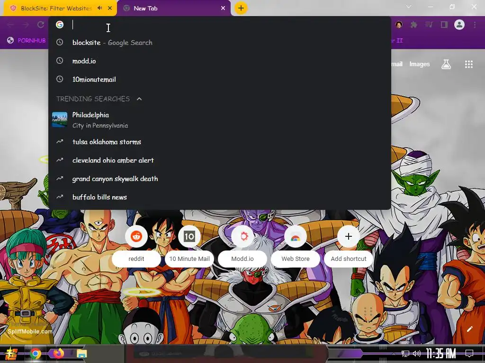Screen dimensions: 485x363
Task: Open Chrome from the taskbar
Action: click(36, 354)
